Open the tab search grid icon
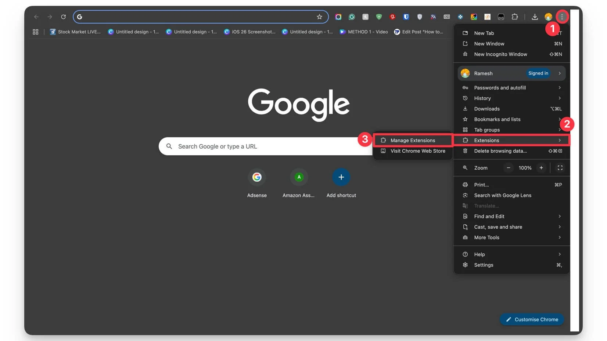The width and height of the screenshot is (607, 341). [35, 32]
